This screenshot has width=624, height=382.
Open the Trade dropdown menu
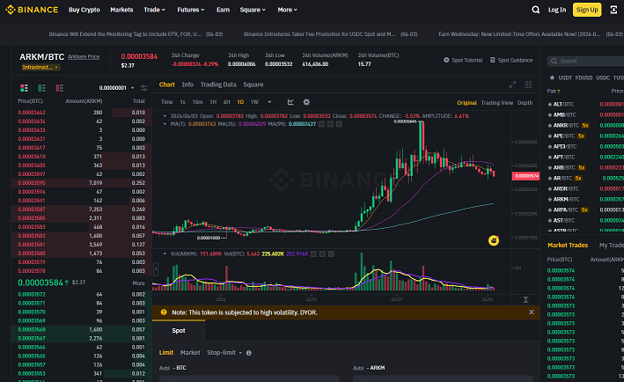click(x=154, y=10)
